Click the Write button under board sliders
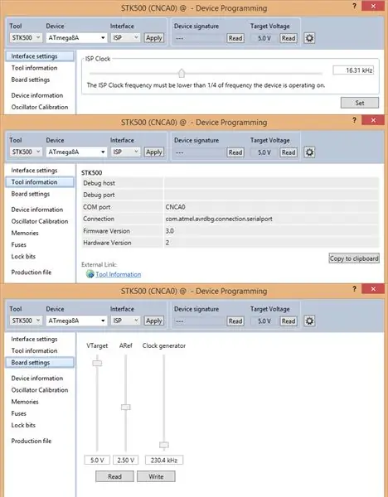The height and width of the screenshot is (497, 388). coord(156,476)
